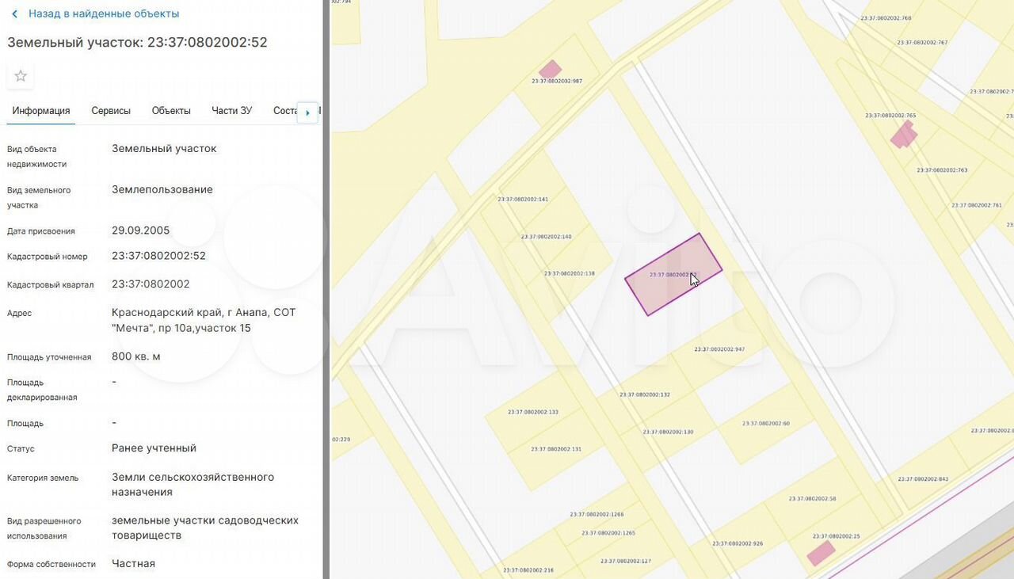
Task: Switch to the Информация tab
Action: pos(41,111)
